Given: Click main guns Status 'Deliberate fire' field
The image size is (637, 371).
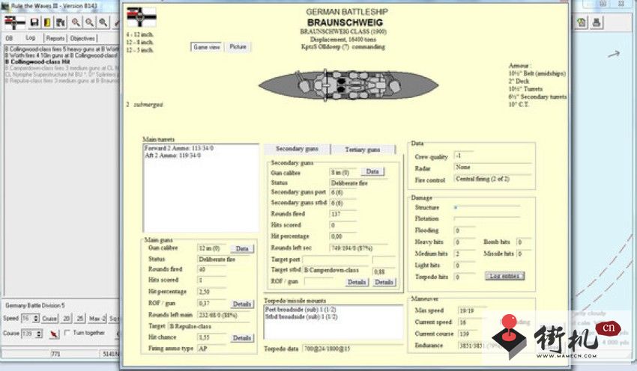Looking at the screenshot, I should coord(226,259).
